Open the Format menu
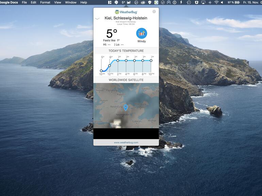The width and height of the screenshot is (262, 196). (x=45, y=2)
